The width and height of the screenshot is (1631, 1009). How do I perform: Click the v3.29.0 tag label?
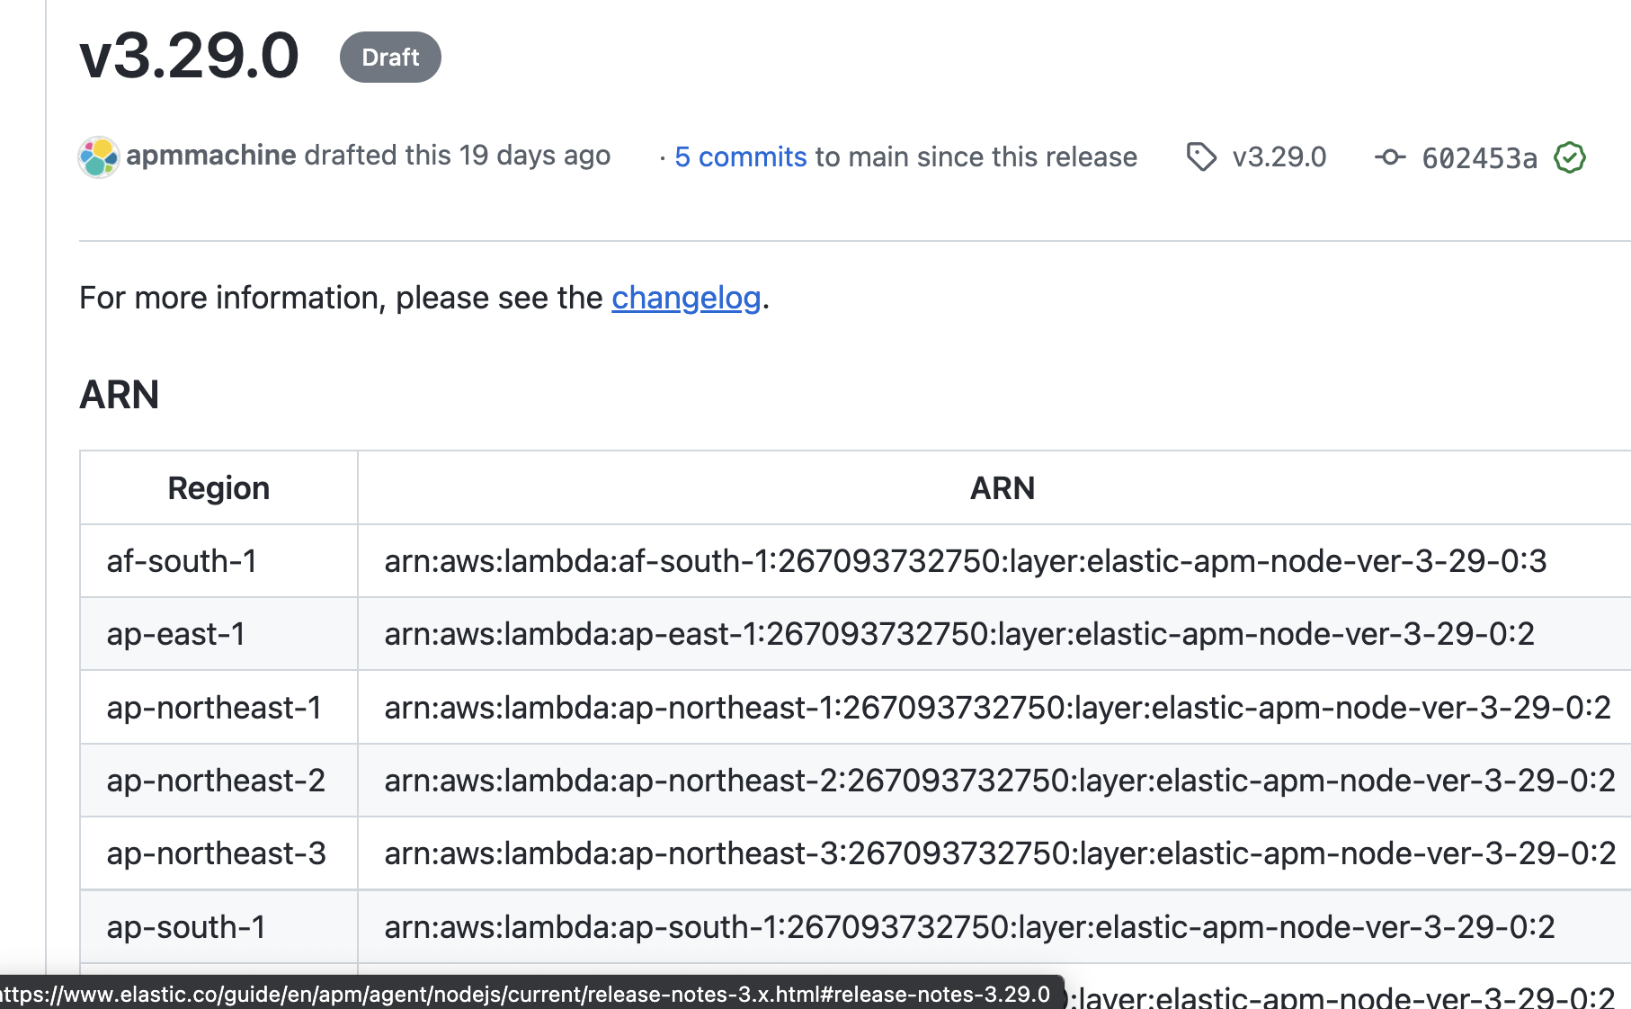click(x=1279, y=157)
